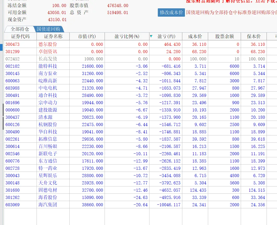Viewport: 277px width, 225px height.
Task: Click the sort arrow on 盈亏(约) header
Action: click(151, 36)
